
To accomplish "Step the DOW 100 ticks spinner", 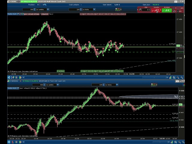I will pos(81,9).
